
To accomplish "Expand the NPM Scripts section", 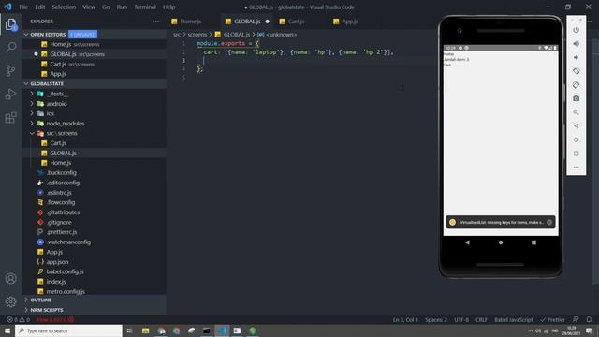I will (x=26, y=310).
